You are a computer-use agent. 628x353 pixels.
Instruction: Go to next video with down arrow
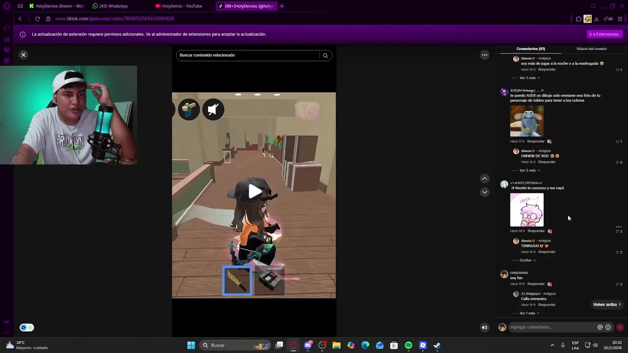[485, 192]
